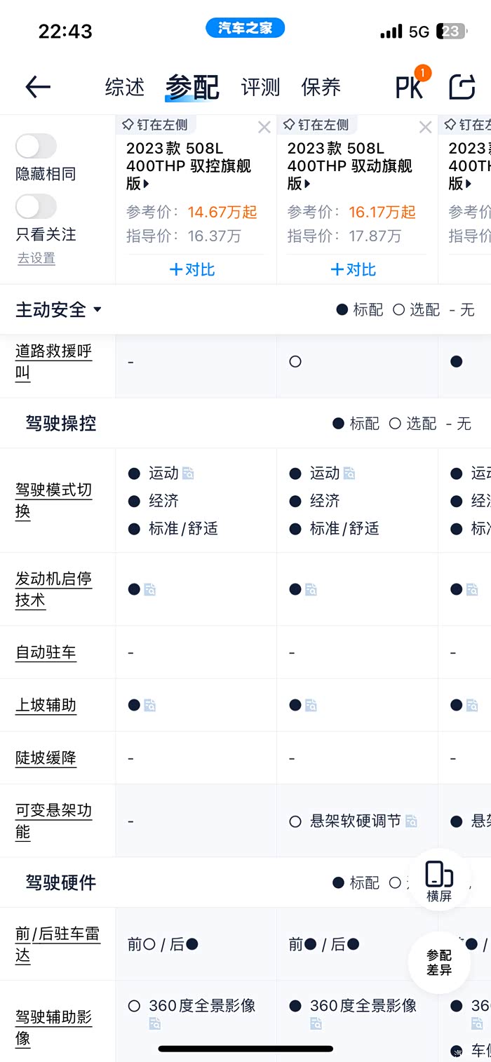
Task: Pin the 驭动旗舰版 column to left
Action: (x=316, y=125)
